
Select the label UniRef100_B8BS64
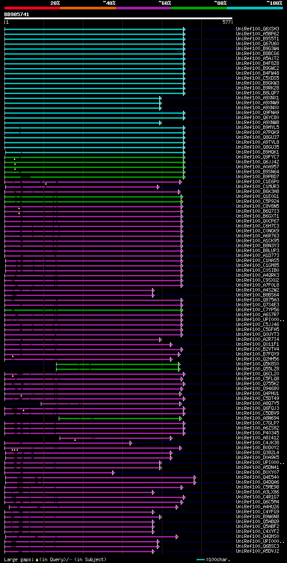257,295
